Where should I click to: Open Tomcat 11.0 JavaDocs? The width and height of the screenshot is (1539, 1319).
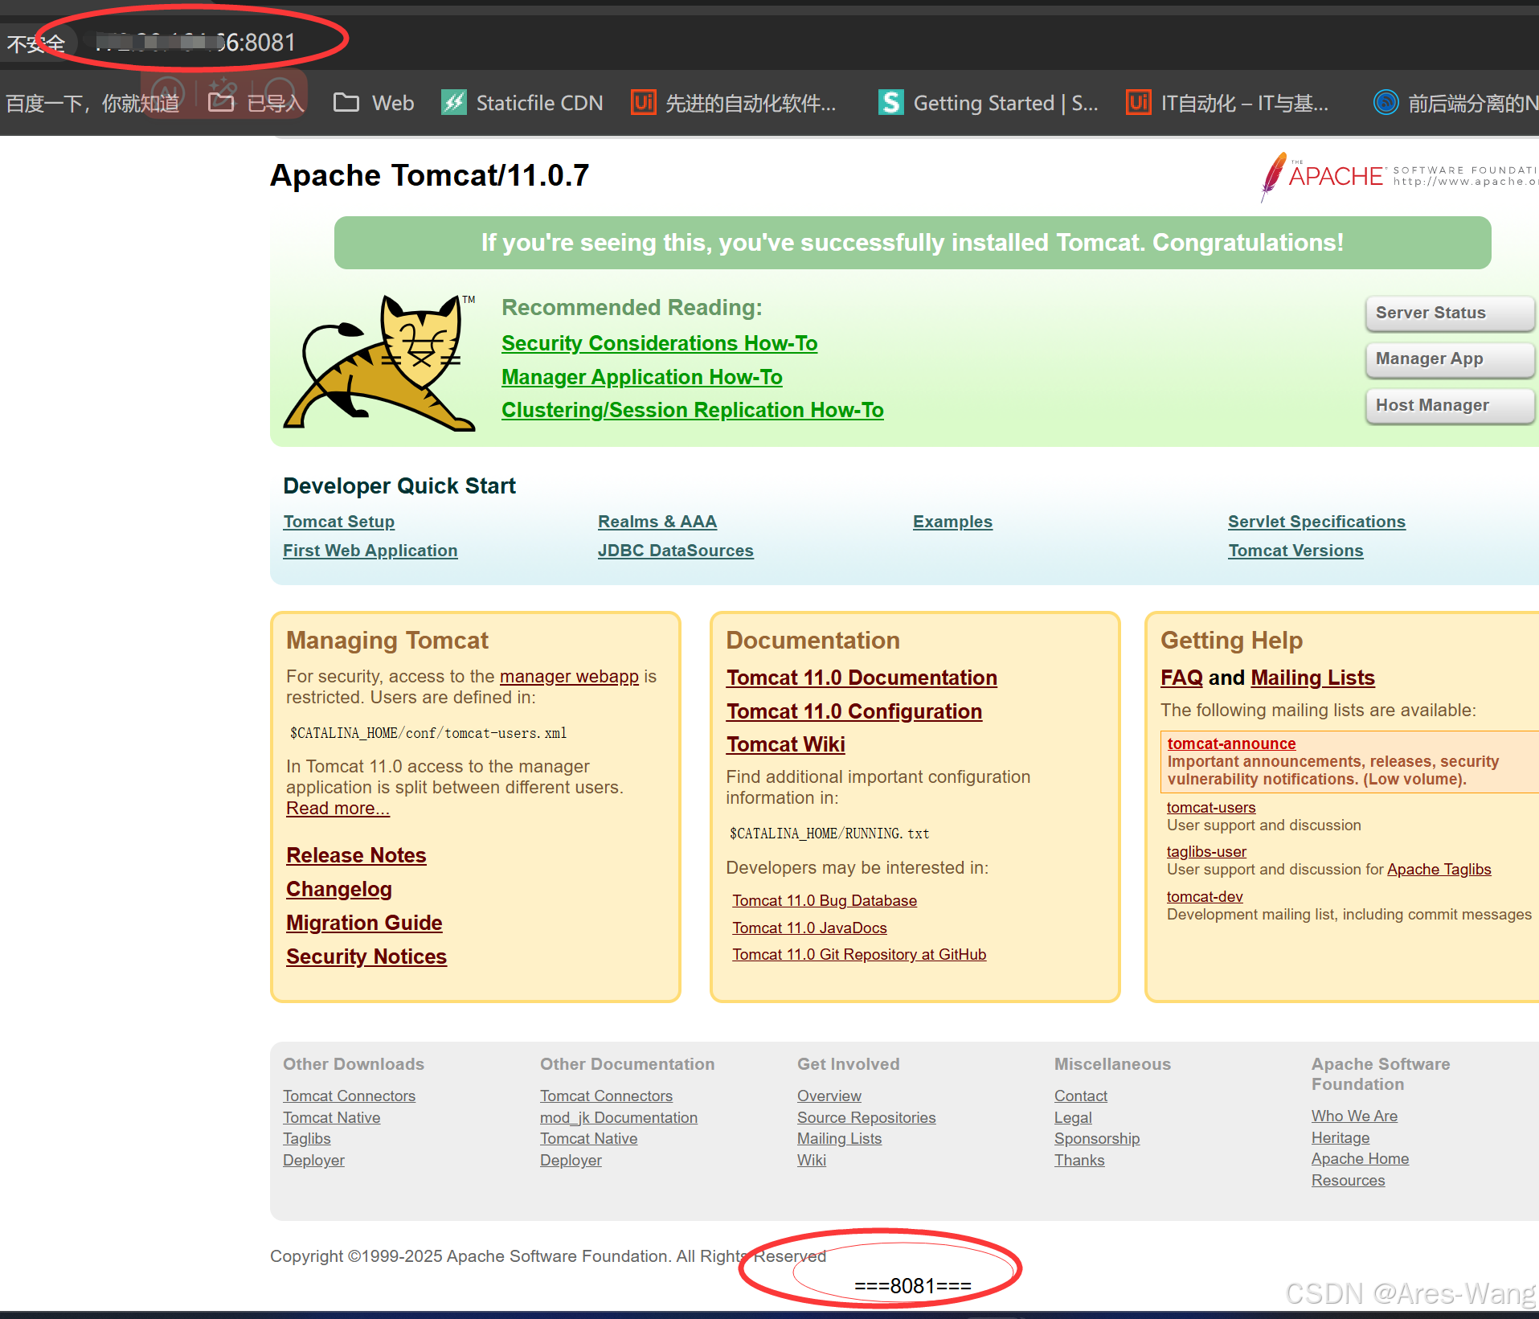click(809, 928)
